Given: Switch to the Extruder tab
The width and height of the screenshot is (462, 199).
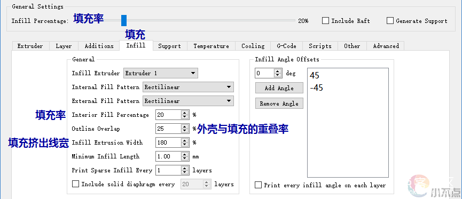Looking at the screenshot, I should (x=30, y=46).
